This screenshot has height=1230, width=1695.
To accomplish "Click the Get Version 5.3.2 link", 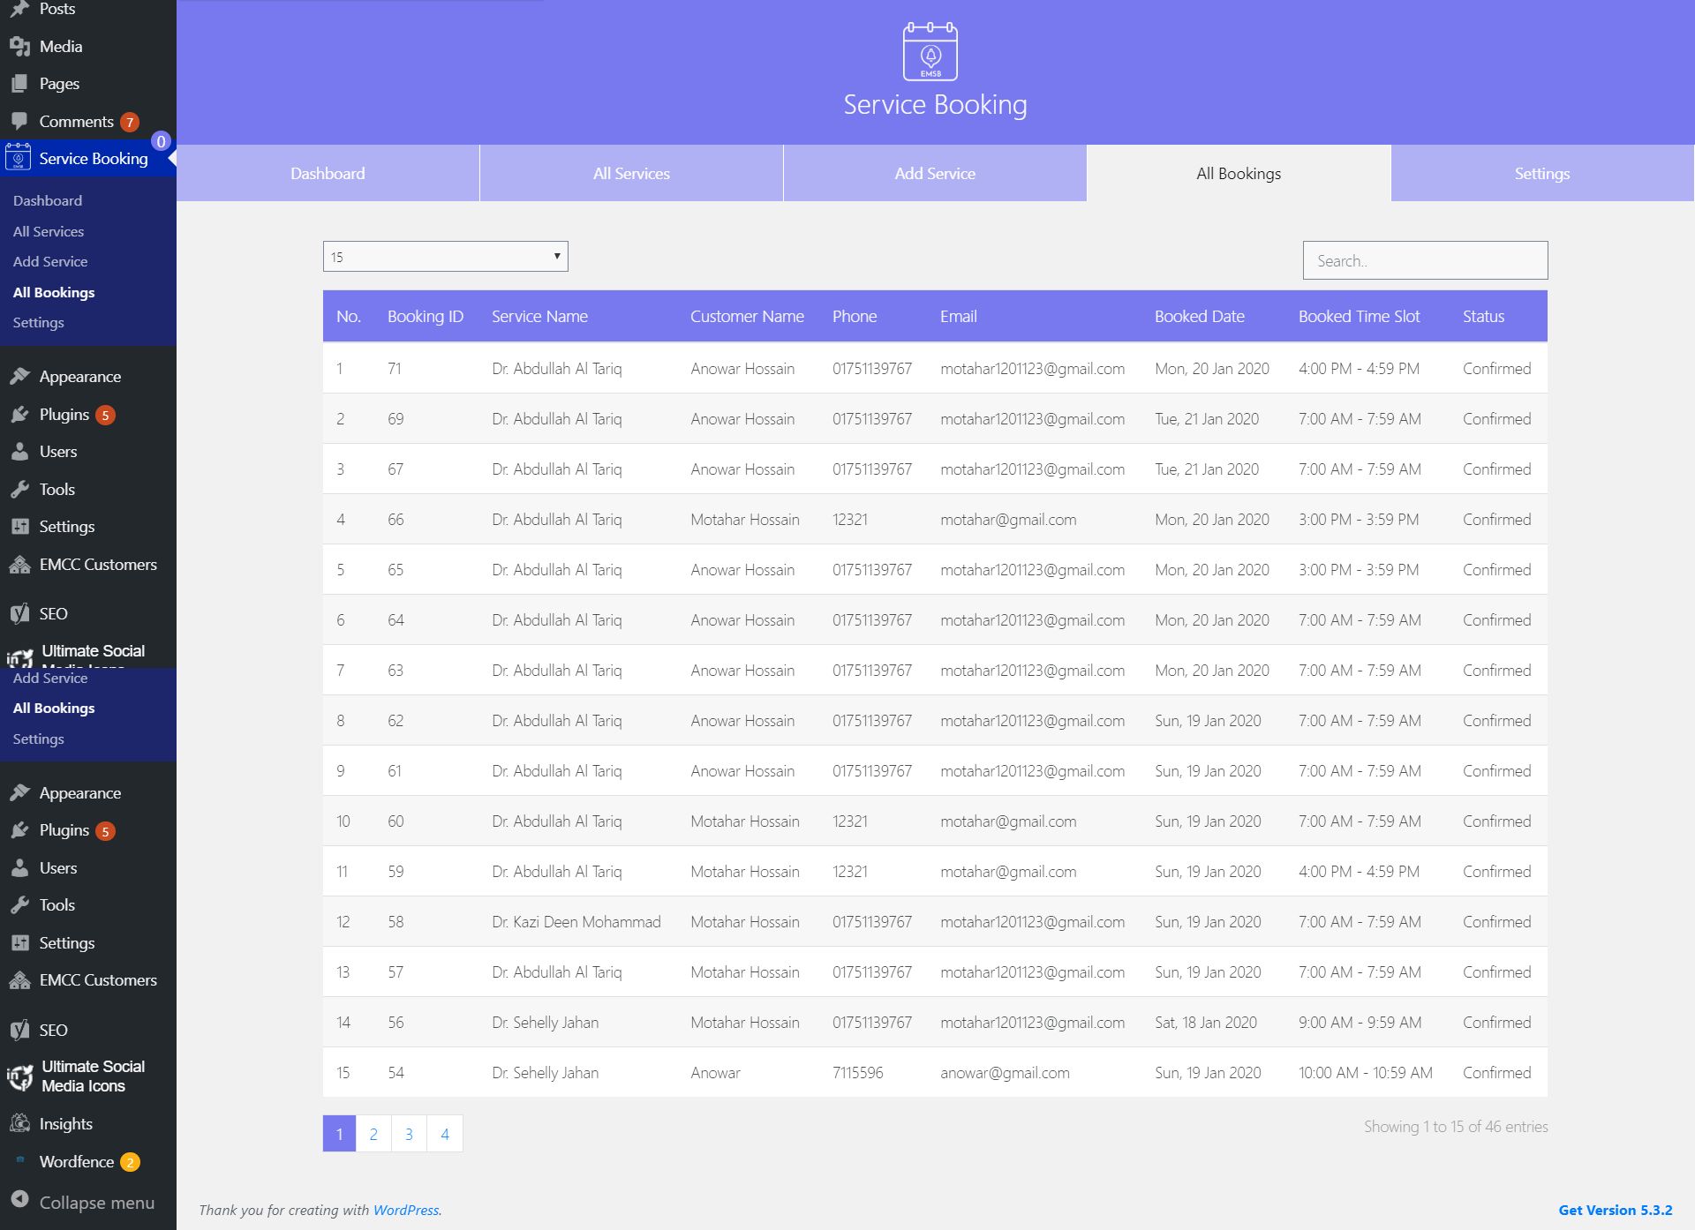I will [1615, 1210].
